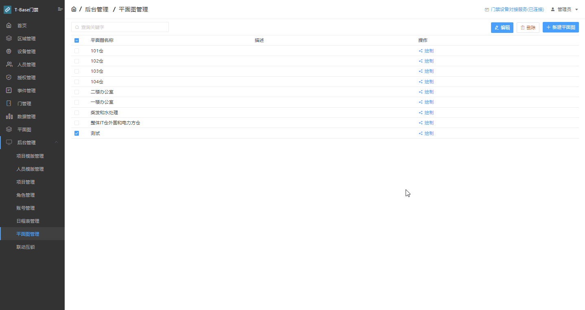Click the 数据管理 bar chart icon
This screenshot has height=310, width=585.
(x=9, y=117)
